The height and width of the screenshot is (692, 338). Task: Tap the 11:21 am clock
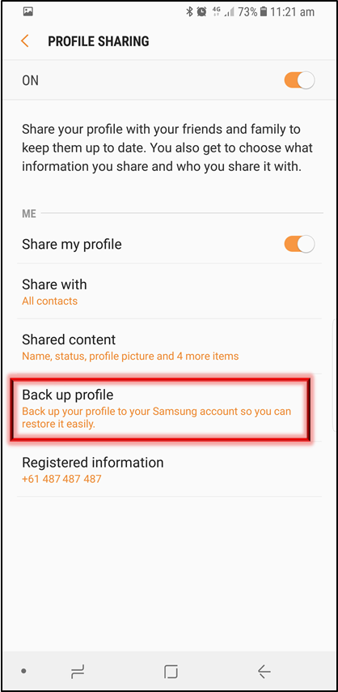click(292, 12)
